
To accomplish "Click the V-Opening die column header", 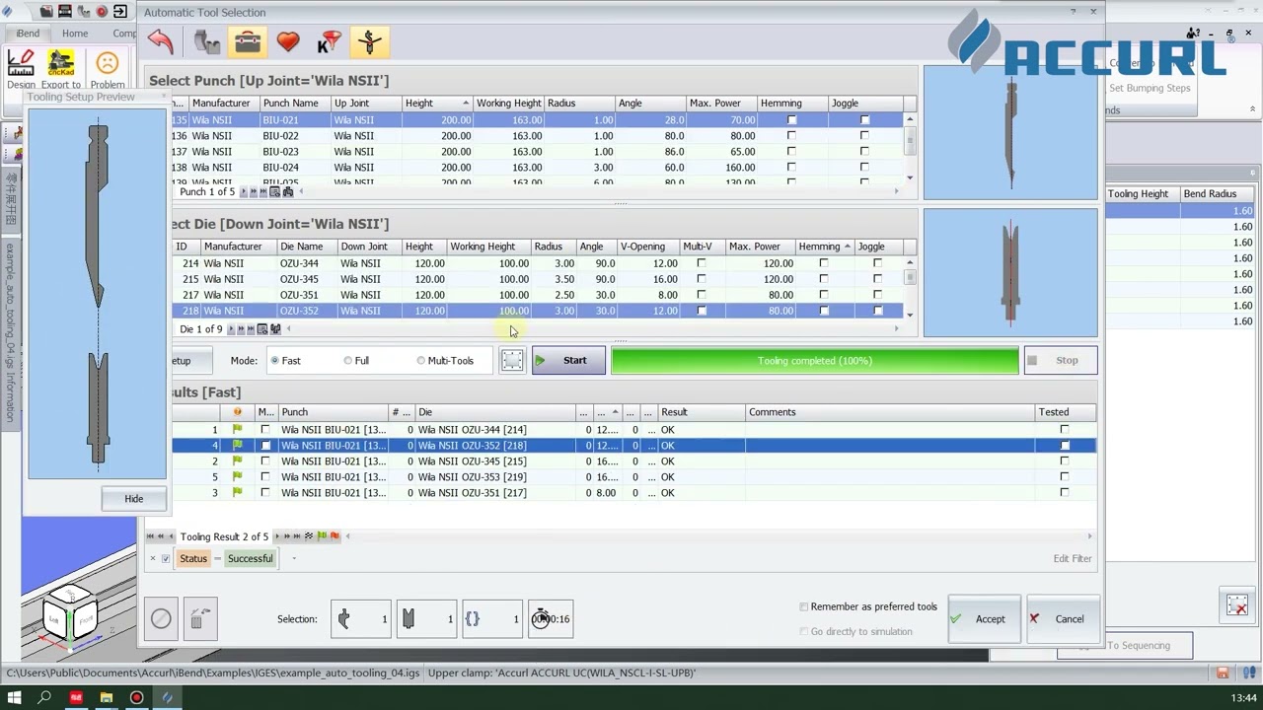I will (649, 247).
